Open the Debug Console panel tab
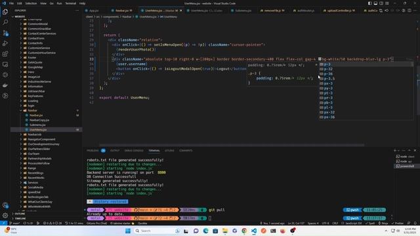This screenshot has width=420, height=236. coord(134,151)
